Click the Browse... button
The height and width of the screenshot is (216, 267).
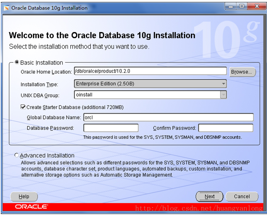coord(243,72)
